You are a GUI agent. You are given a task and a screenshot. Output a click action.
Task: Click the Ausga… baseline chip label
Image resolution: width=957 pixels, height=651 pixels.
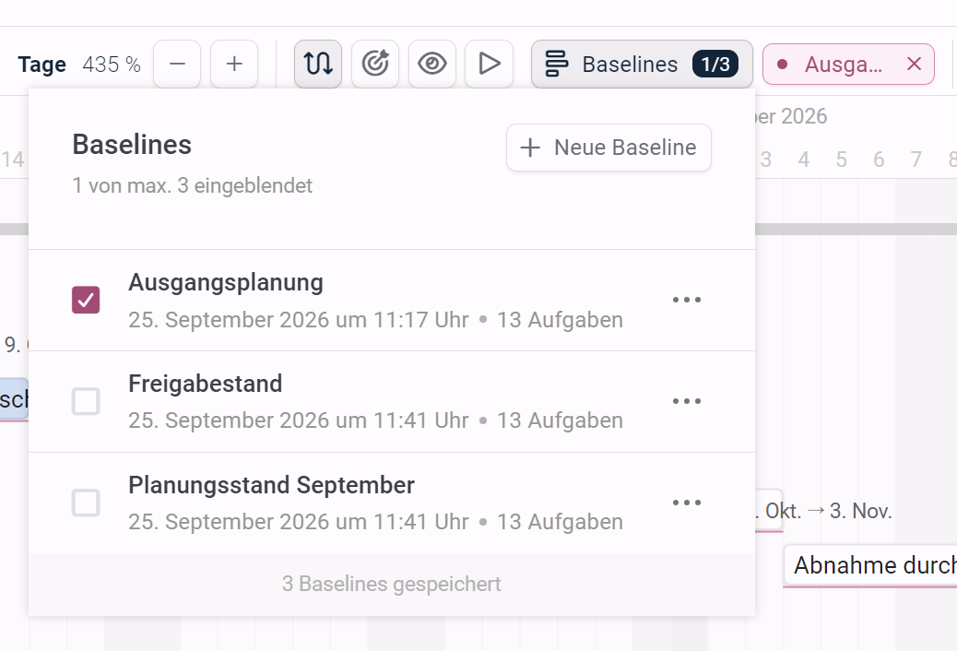click(x=843, y=65)
